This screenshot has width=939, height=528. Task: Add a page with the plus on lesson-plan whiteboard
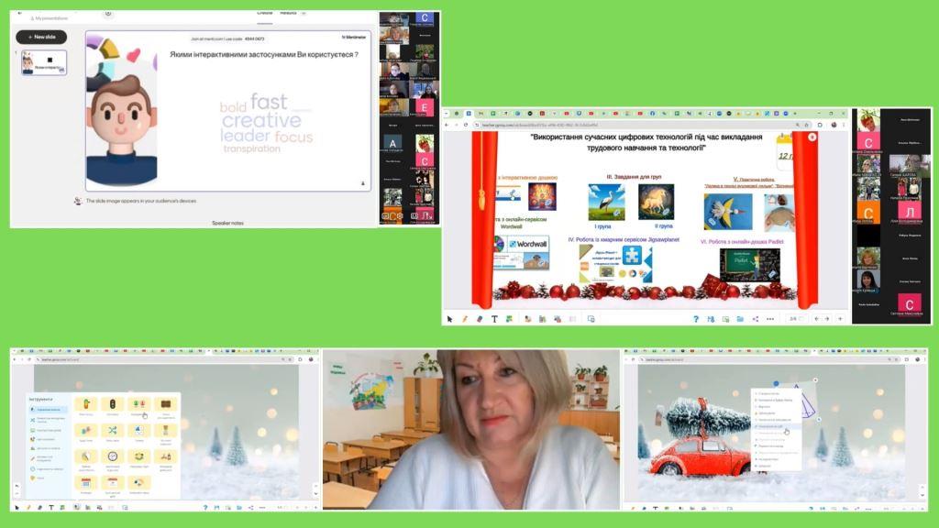(x=839, y=319)
